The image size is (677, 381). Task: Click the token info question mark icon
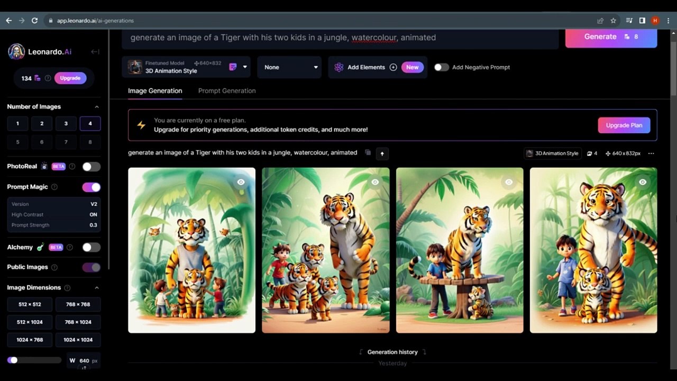pyautogui.click(x=48, y=78)
